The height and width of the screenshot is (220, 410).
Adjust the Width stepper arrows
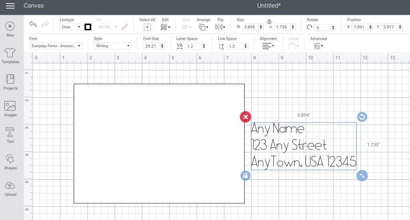pyautogui.click(x=261, y=27)
